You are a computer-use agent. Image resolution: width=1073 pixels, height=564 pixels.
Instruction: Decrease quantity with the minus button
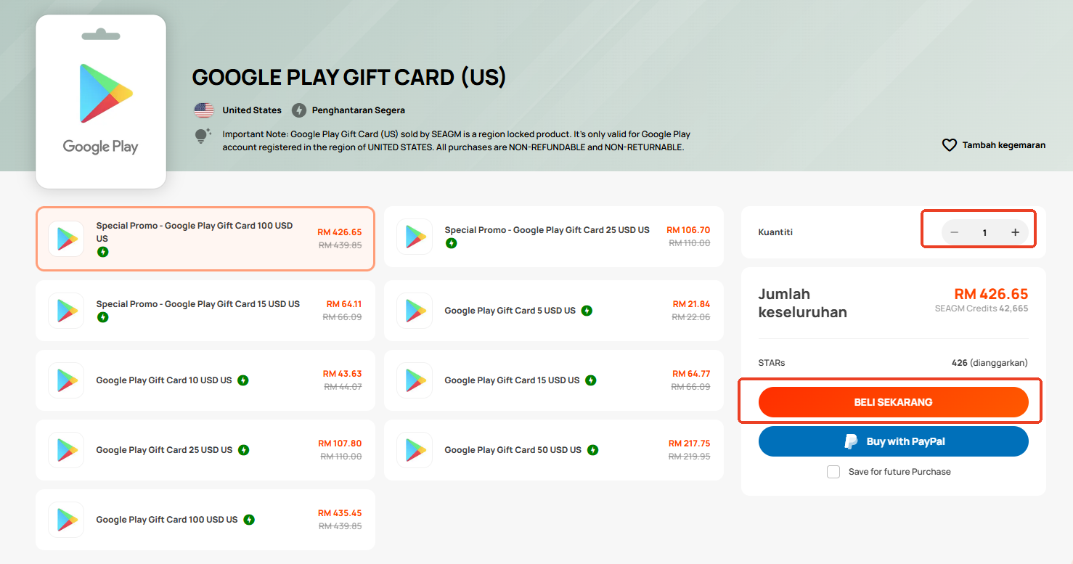pyautogui.click(x=955, y=232)
